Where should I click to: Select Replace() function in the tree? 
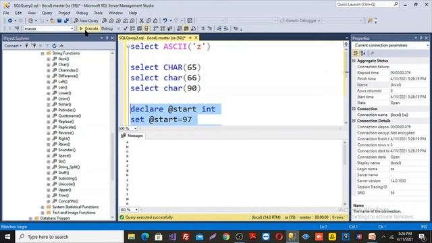click(66, 122)
